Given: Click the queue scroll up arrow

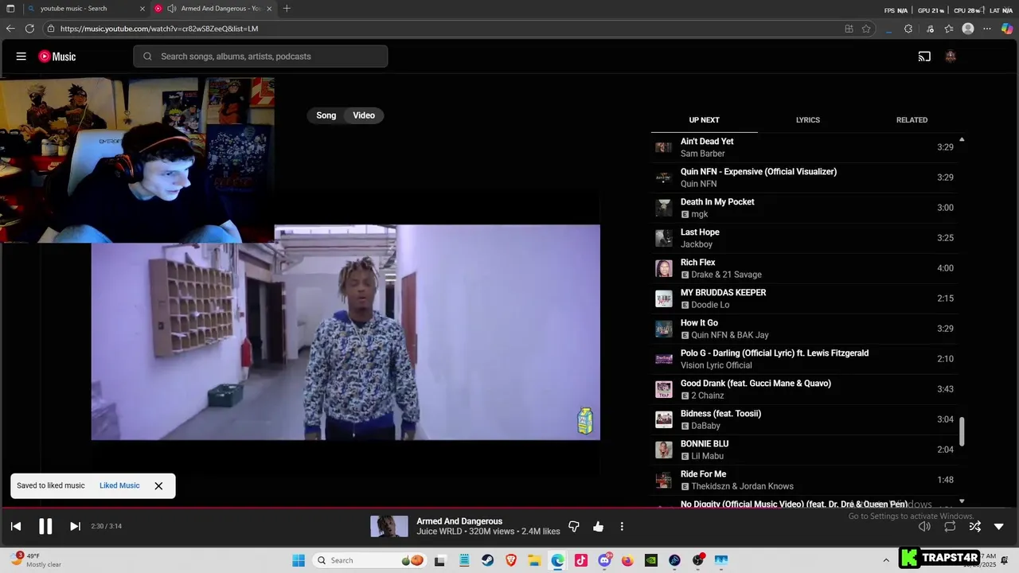Looking at the screenshot, I should click(962, 139).
